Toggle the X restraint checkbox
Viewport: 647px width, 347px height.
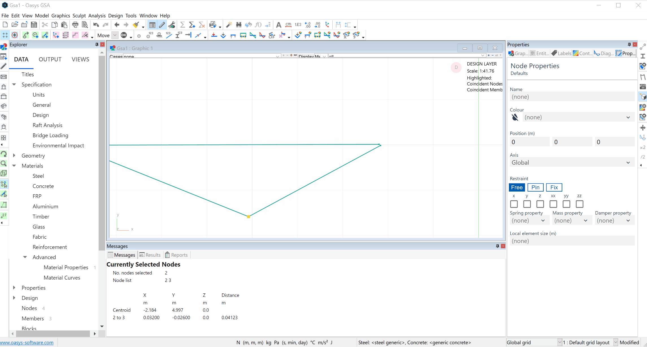tap(514, 204)
